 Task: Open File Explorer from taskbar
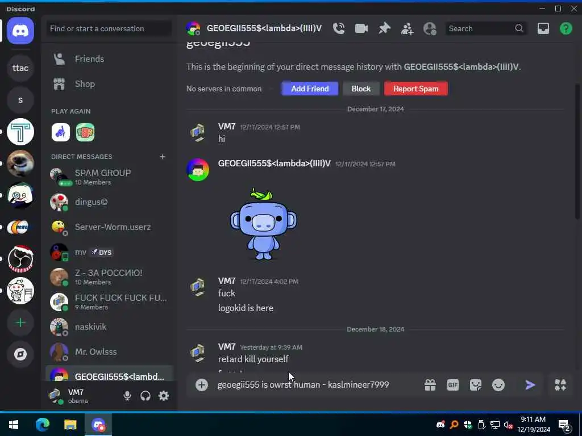point(70,425)
